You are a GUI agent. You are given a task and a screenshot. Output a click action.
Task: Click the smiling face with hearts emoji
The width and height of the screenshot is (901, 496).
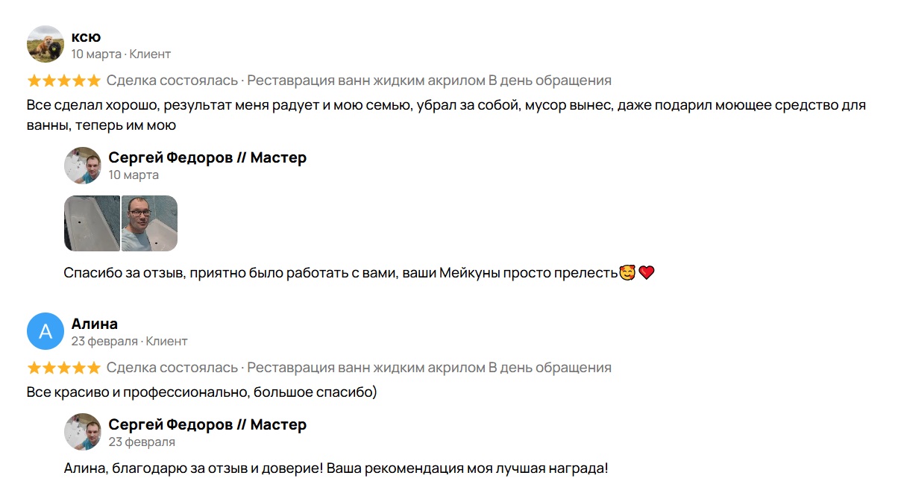[627, 273]
